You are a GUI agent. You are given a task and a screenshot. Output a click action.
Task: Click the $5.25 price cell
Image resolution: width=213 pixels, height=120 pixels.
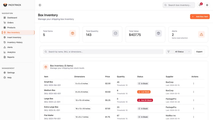click(x=108, y=100)
